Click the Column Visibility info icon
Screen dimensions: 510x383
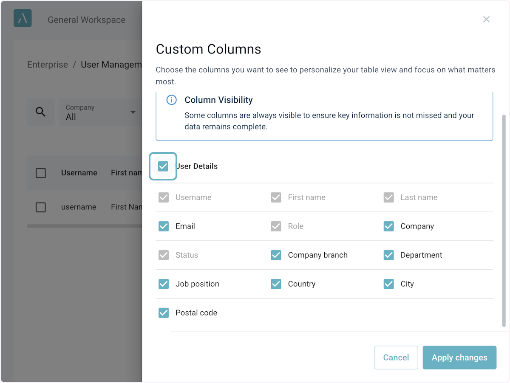point(171,100)
